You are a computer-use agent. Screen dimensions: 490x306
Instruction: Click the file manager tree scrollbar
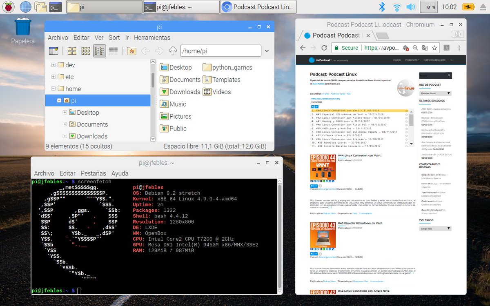click(153, 80)
